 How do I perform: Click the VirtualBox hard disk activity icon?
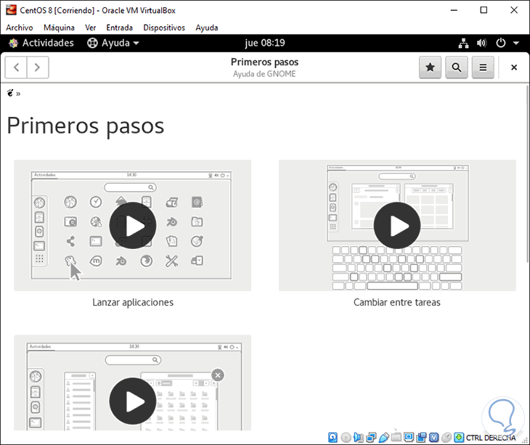[333, 438]
